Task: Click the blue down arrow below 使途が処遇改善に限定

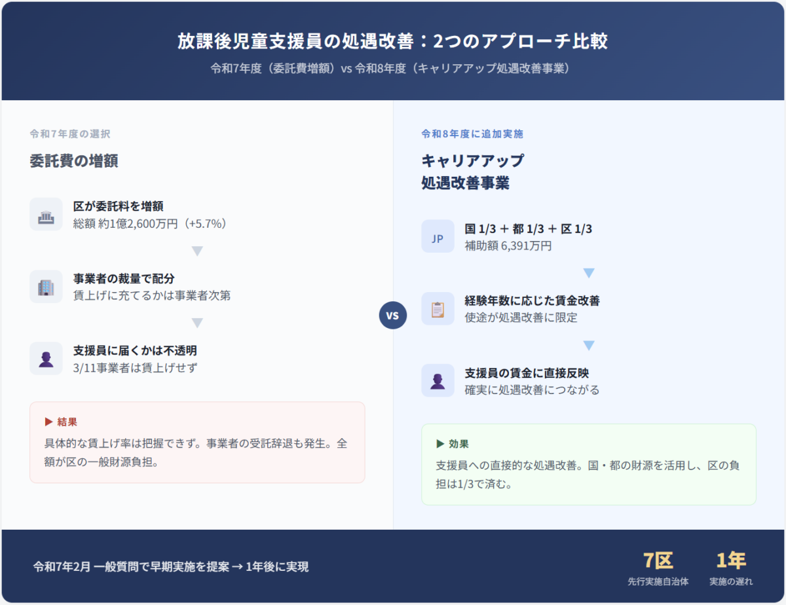Action: tap(589, 345)
